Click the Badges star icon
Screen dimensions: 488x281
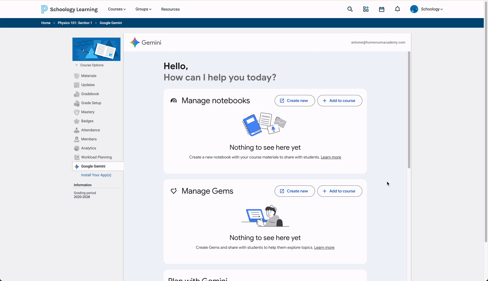77,121
